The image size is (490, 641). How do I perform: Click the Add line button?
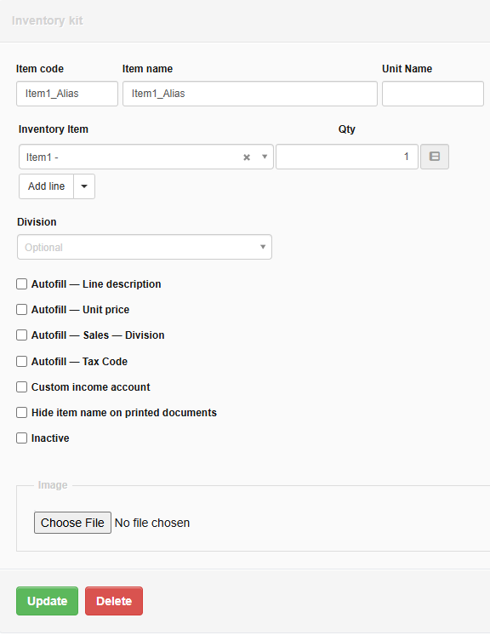click(46, 186)
